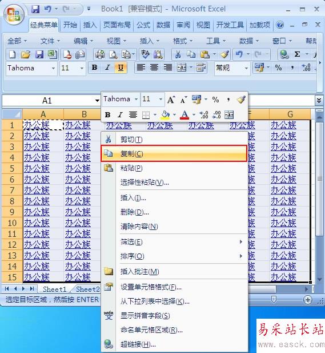Open mini toolbar font name dropdown
The image size is (325, 353).
(136, 100)
